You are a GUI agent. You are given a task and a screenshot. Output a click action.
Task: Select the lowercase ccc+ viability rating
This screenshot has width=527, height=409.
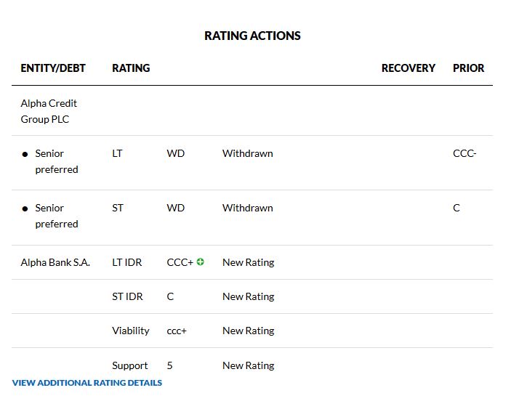[x=177, y=331]
